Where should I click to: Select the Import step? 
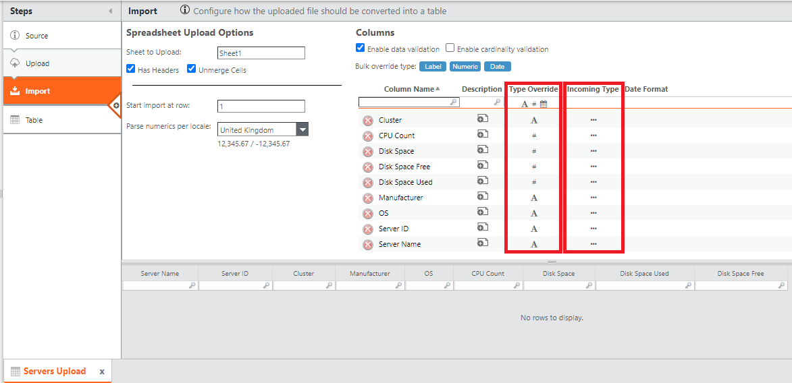click(x=62, y=91)
